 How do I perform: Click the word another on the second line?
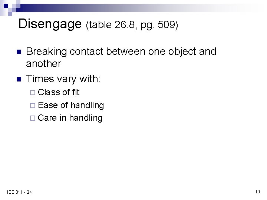point(43,64)
